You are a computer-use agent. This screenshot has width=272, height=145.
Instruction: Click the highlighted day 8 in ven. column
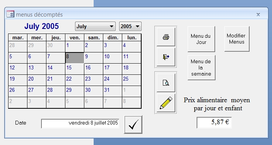(75, 58)
